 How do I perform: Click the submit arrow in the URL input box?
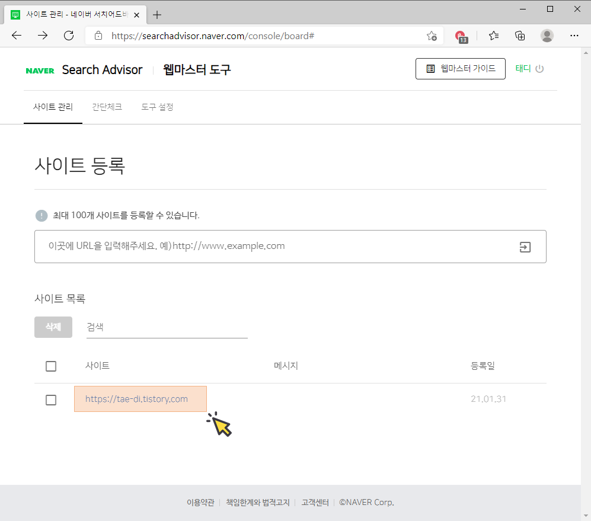point(525,247)
